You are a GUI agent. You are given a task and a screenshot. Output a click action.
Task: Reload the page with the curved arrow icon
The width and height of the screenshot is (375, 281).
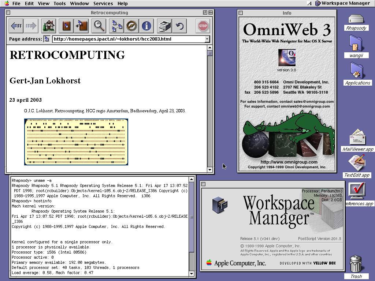179,26
